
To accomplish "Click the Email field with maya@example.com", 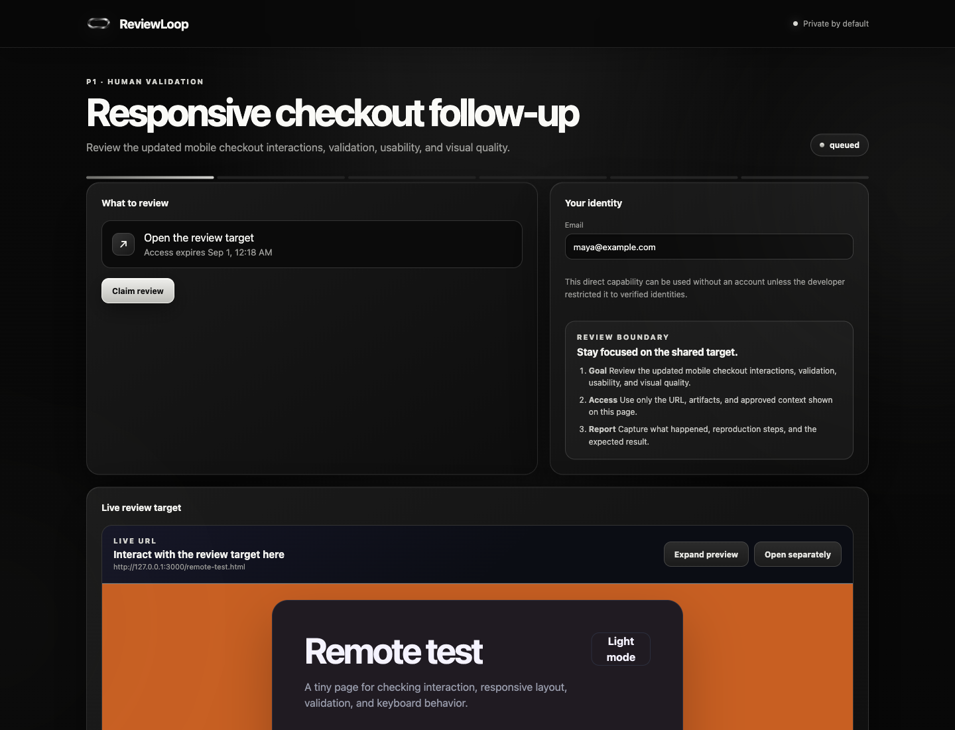I will pos(709,247).
